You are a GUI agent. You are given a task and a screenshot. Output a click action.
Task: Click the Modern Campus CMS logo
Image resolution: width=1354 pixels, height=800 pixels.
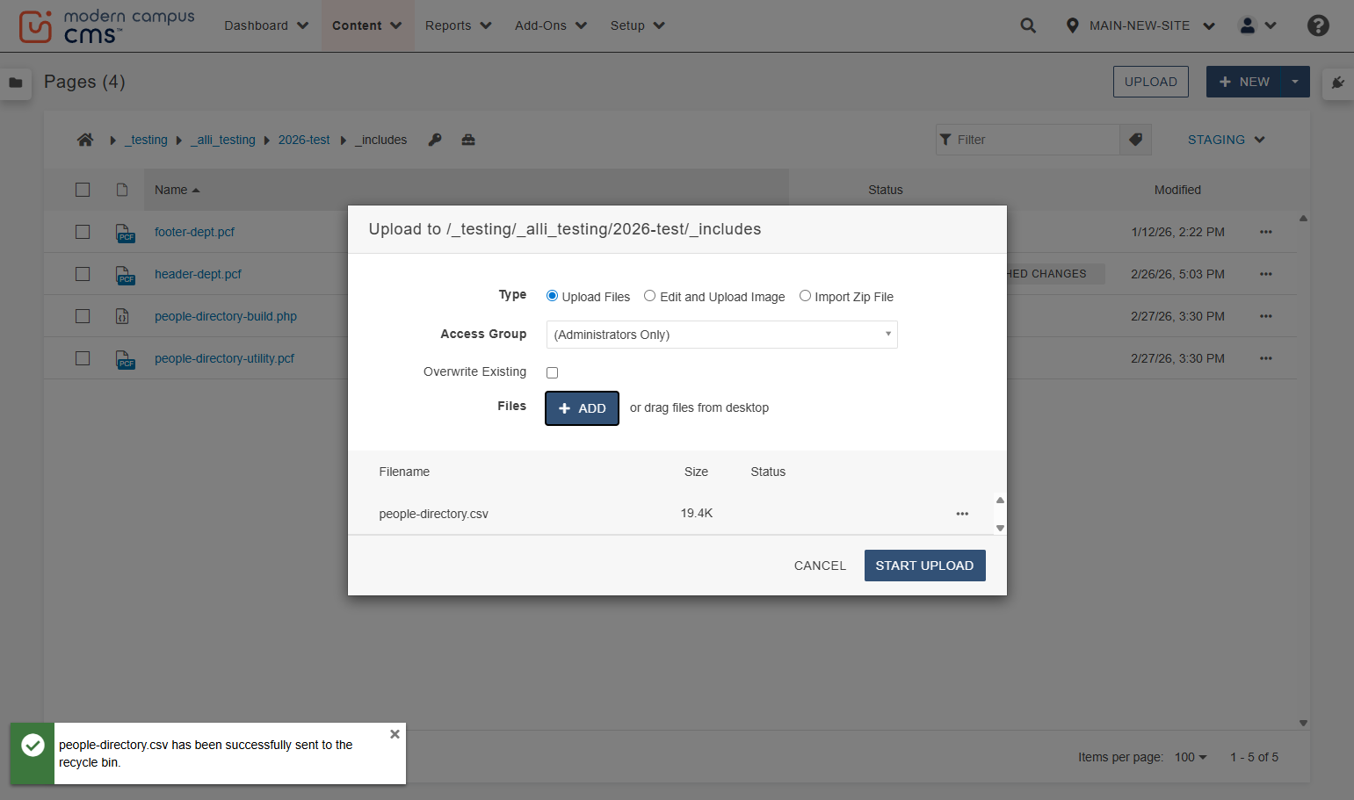tap(106, 26)
